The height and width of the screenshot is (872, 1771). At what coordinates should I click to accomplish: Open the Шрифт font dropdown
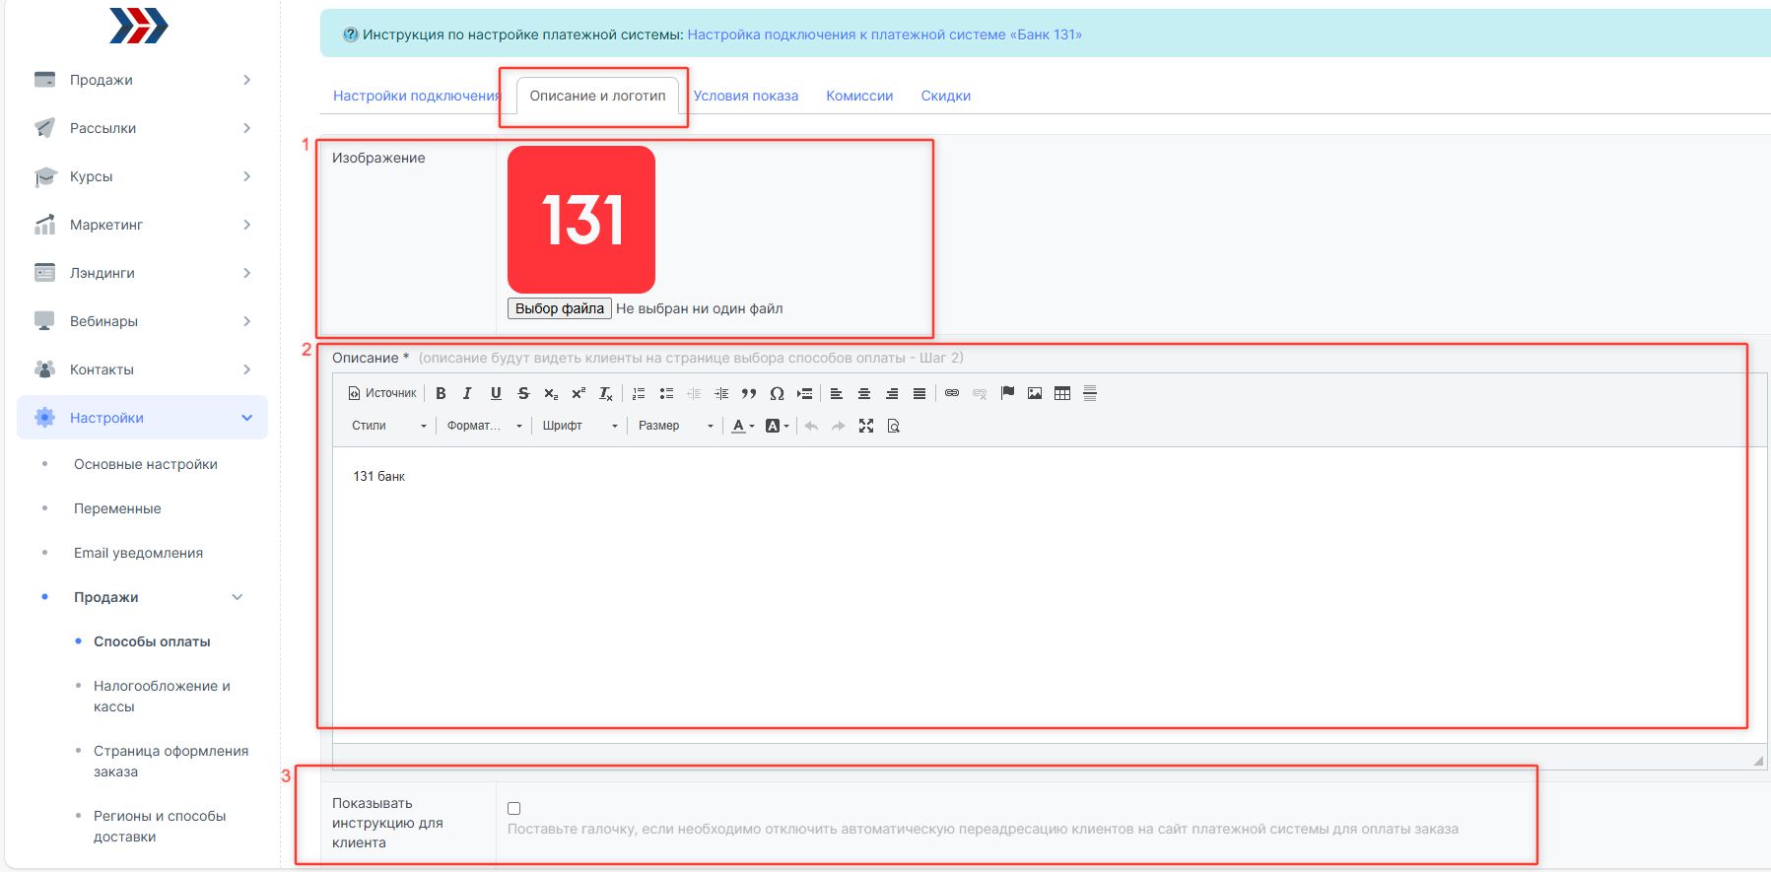(x=579, y=426)
